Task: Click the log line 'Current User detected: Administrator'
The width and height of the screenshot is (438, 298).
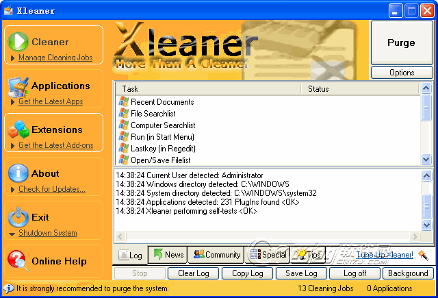Action: [x=190, y=175]
